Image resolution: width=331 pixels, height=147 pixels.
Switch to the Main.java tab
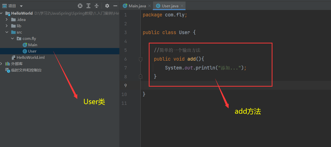point(137,6)
